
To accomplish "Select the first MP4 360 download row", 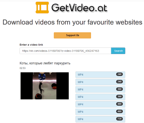I will [x=100, y=90].
